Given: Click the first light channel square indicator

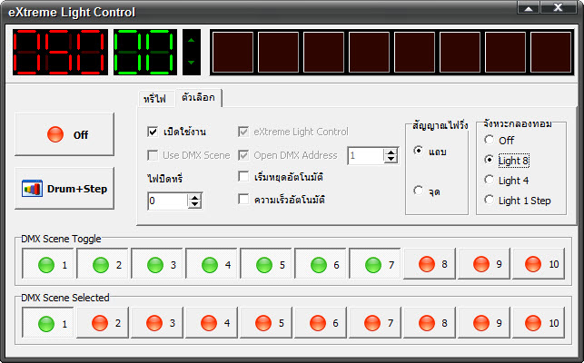Looking at the screenshot, I should (x=233, y=52).
